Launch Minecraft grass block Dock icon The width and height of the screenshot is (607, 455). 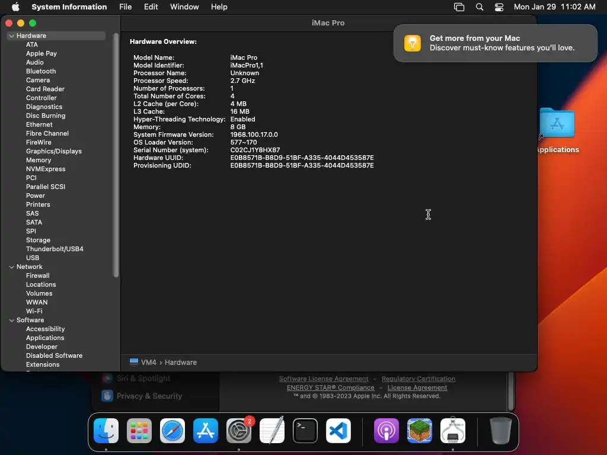tap(420, 431)
